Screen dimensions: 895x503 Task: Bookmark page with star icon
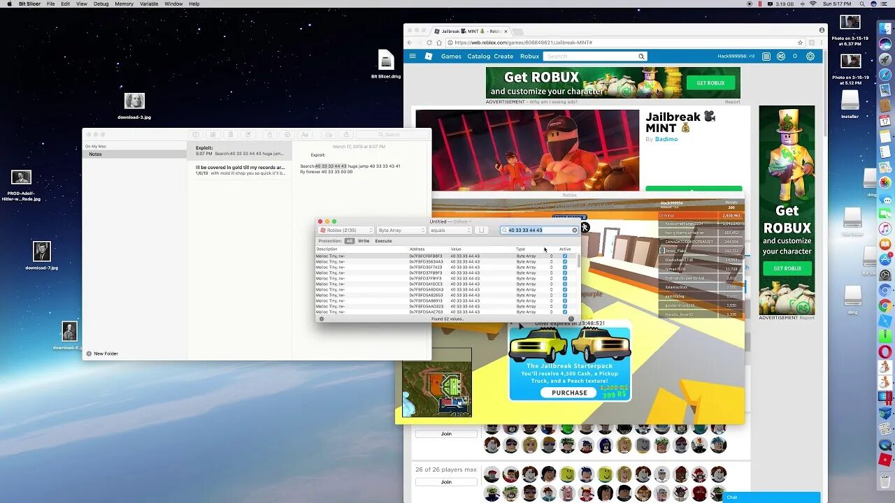tap(800, 43)
